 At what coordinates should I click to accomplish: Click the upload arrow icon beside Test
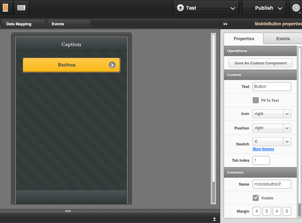pos(180,8)
